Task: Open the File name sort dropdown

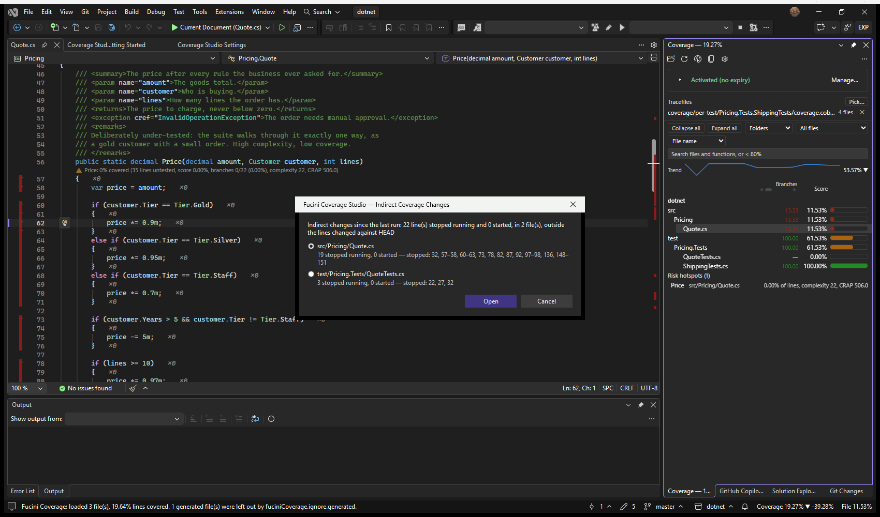Action: pyautogui.click(x=697, y=141)
